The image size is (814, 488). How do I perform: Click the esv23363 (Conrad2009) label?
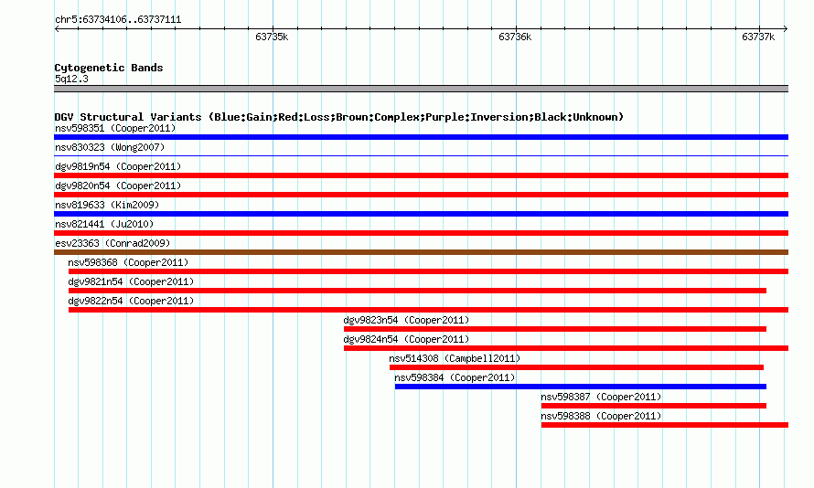pyautogui.click(x=112, y=243)
